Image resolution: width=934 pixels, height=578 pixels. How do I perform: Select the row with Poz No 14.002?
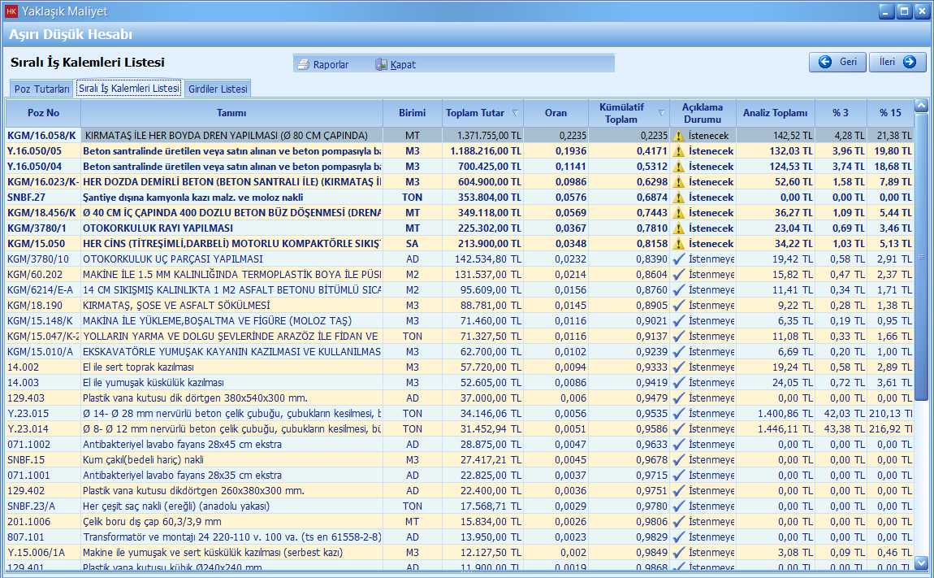click(x=23, y=367)
